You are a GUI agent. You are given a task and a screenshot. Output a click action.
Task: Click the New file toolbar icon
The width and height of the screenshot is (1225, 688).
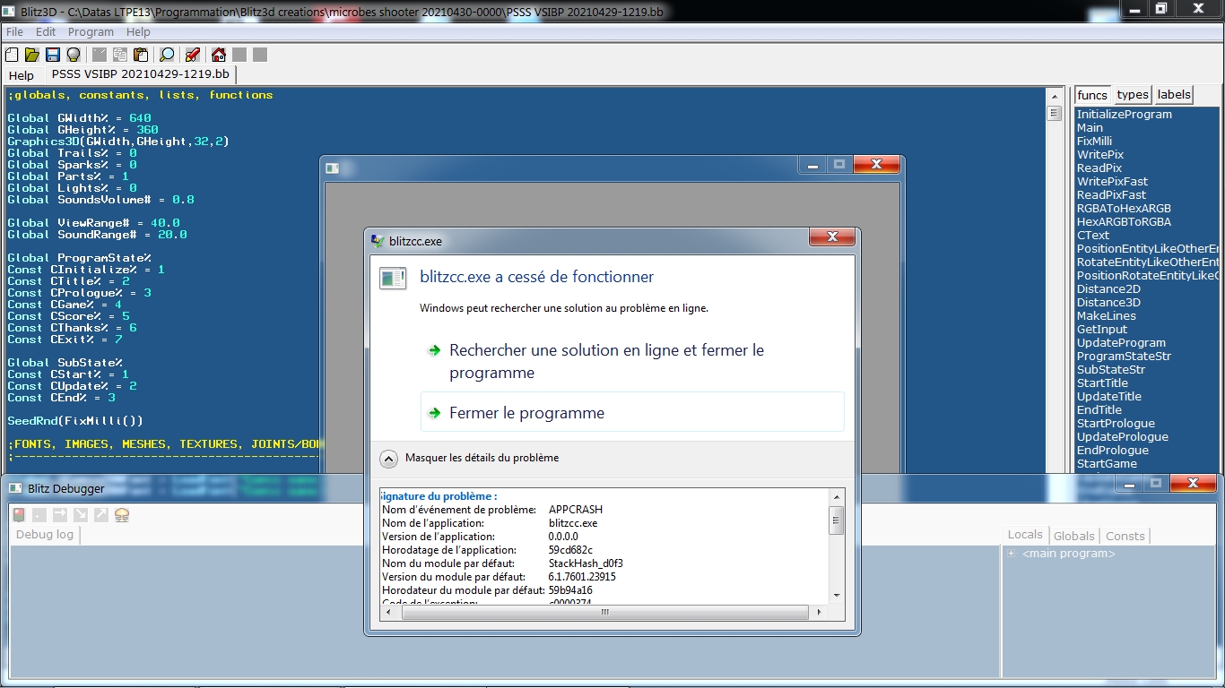coord(12,55)
